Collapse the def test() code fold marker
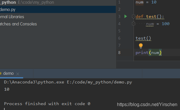The width and height of the screenshot is (180, 110). [133, 17]
